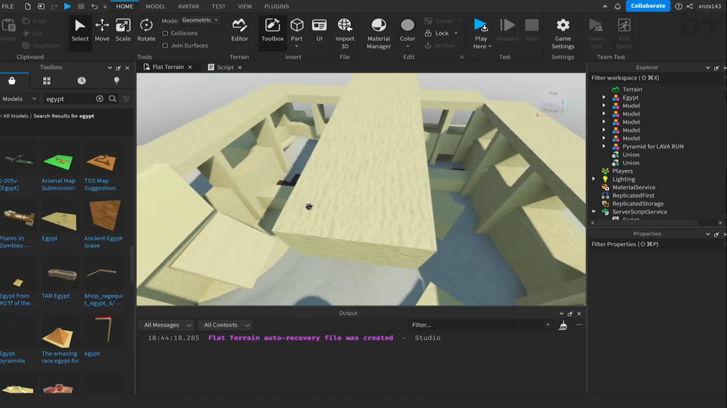Open the Lock dropdown

tap(456, 33)
